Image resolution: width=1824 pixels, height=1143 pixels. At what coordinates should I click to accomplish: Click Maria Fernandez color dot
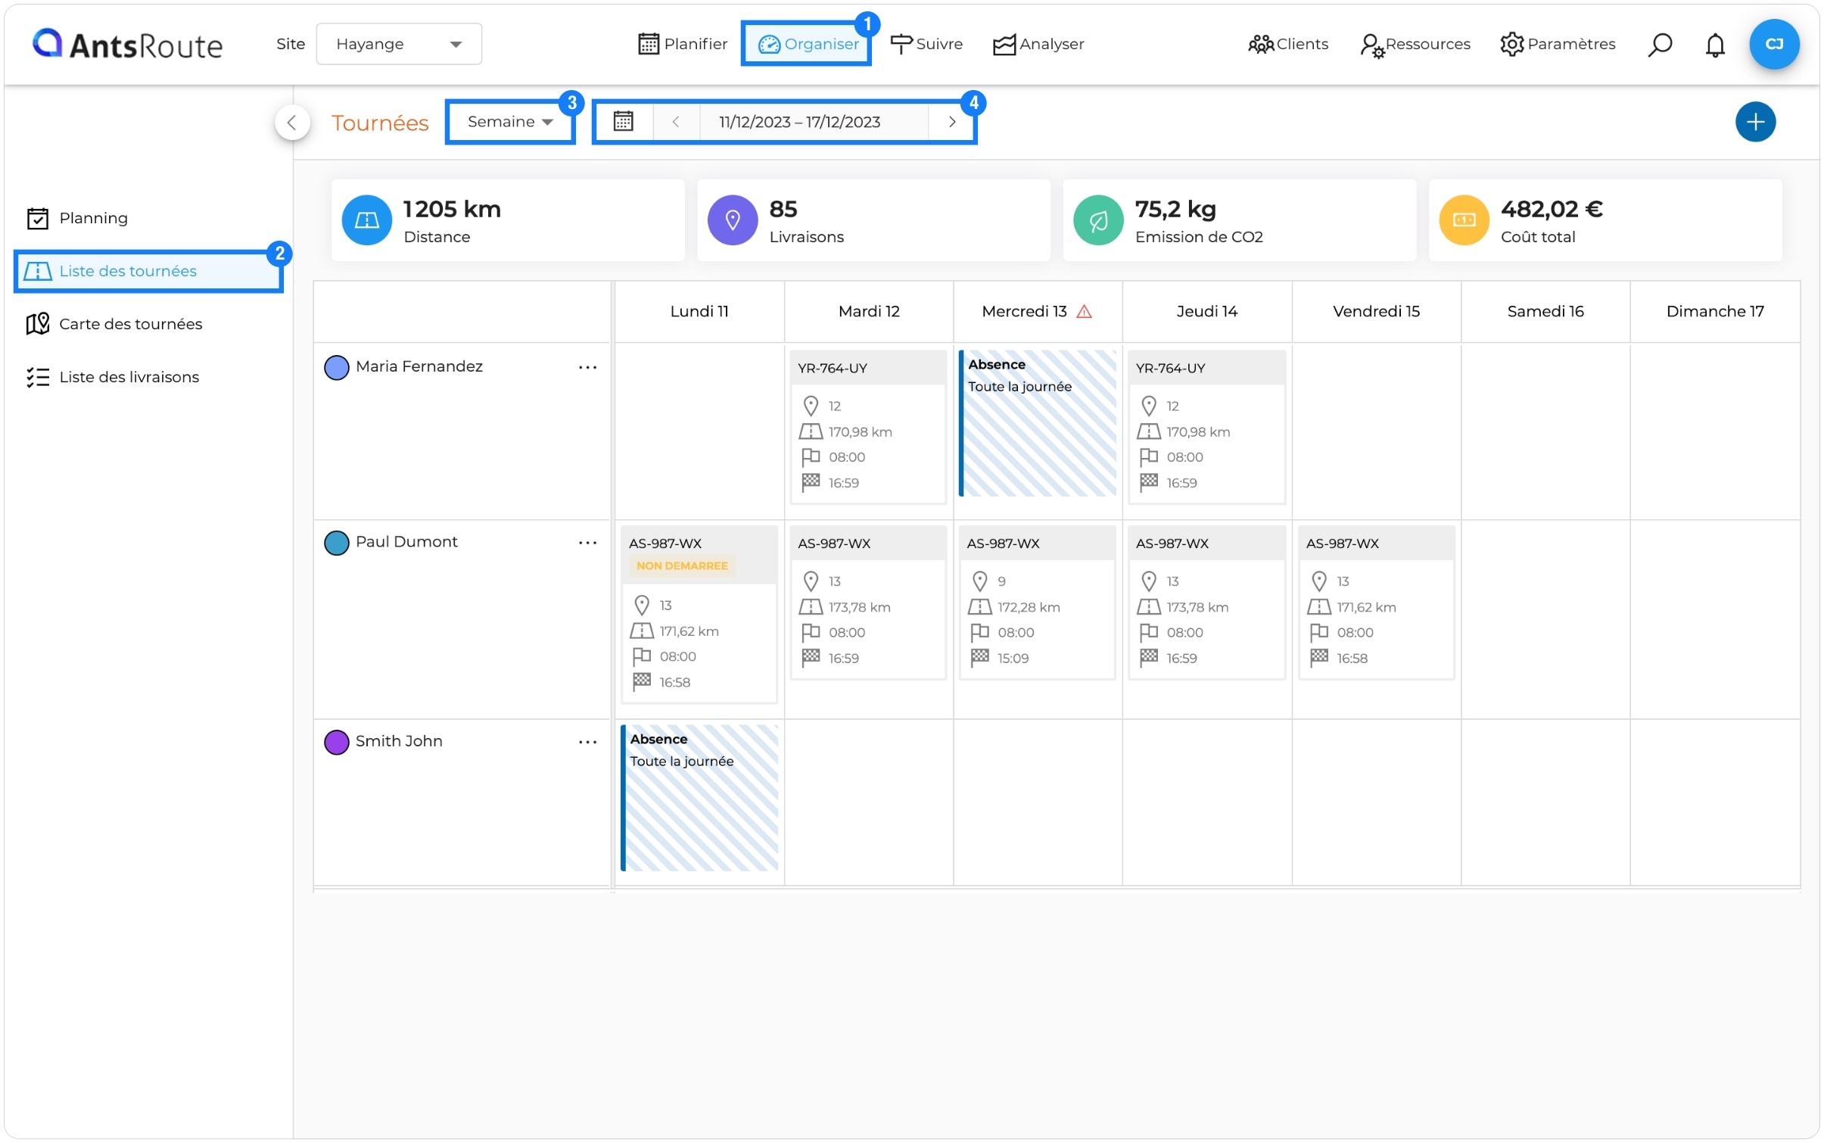click(336, 367)
